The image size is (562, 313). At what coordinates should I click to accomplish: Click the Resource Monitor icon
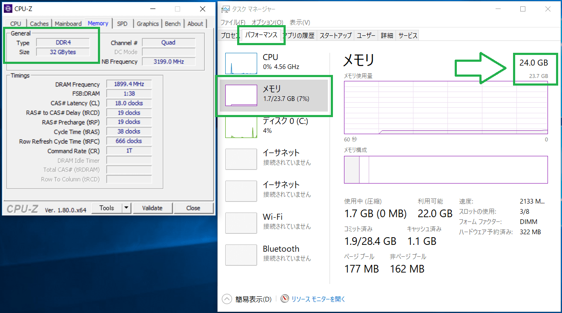(x=285, y=299)
